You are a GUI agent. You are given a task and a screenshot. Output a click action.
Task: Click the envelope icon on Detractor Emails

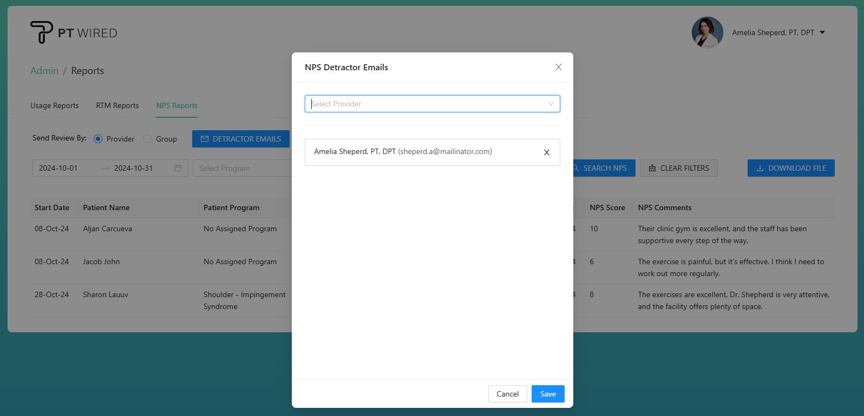pos(205,139)
